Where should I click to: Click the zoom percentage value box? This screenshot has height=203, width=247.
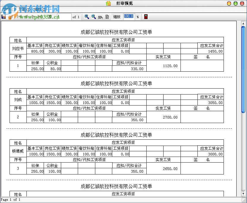pos(129,16)
